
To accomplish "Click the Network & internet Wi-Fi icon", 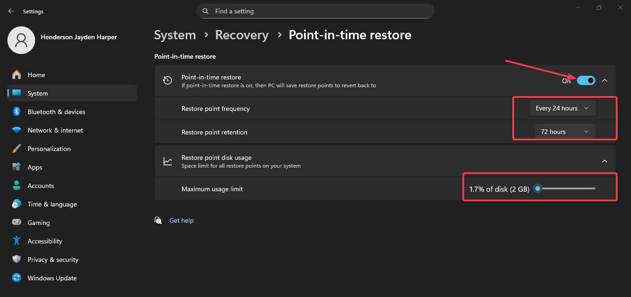I will 17,130.
